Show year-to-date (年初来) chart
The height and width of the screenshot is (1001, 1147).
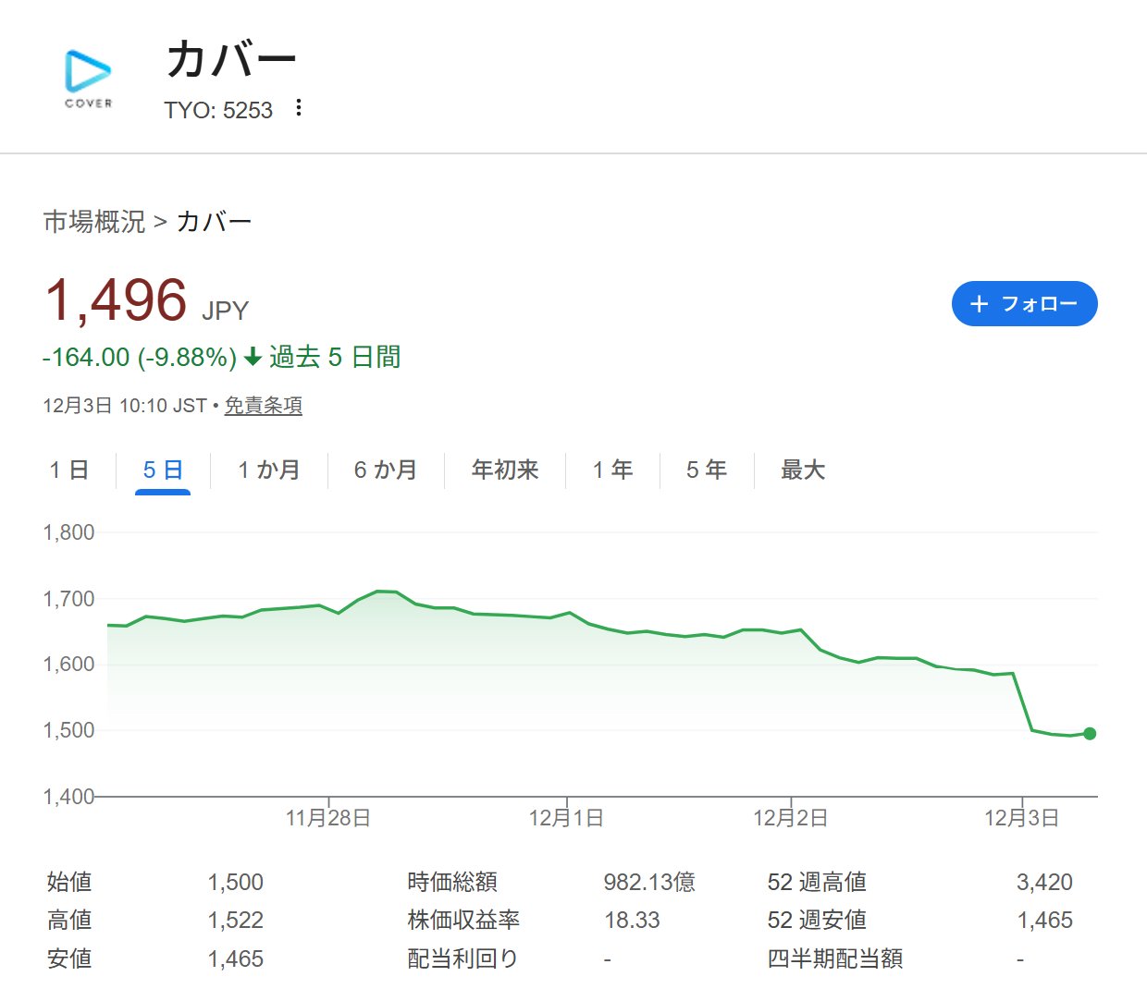[x=505, y=470]
